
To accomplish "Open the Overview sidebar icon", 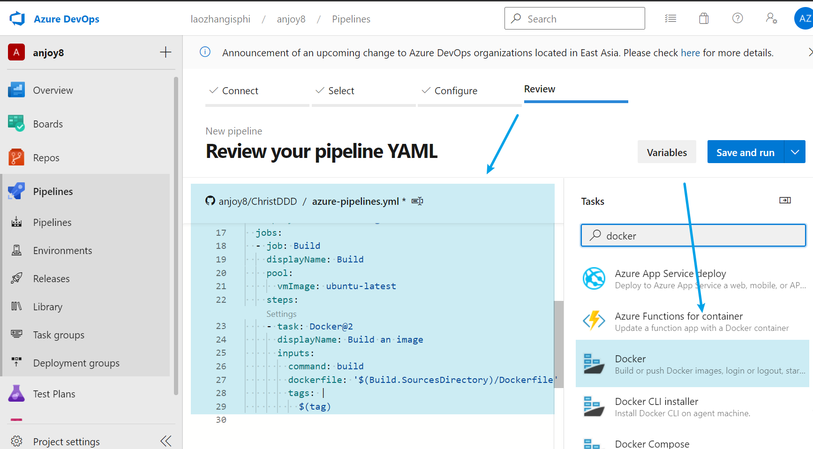I will point(16,90).
